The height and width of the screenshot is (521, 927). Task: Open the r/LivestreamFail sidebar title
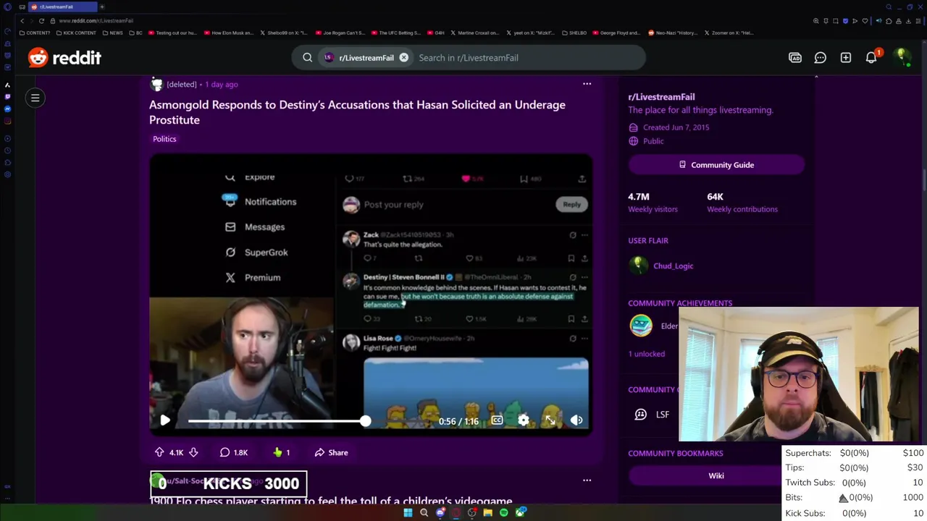(x=661, y=97)
